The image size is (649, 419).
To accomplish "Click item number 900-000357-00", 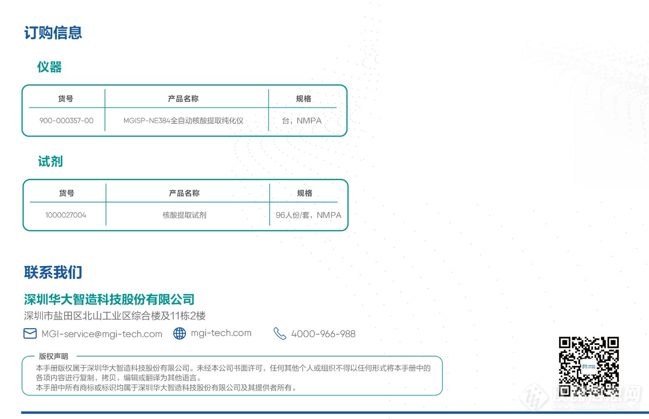I will point(67,120).
